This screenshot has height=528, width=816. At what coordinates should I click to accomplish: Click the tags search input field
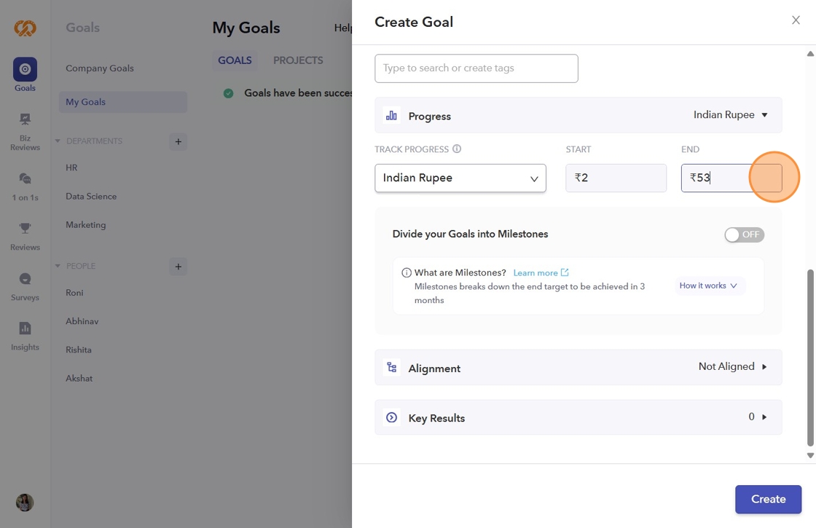pos(476,68)
